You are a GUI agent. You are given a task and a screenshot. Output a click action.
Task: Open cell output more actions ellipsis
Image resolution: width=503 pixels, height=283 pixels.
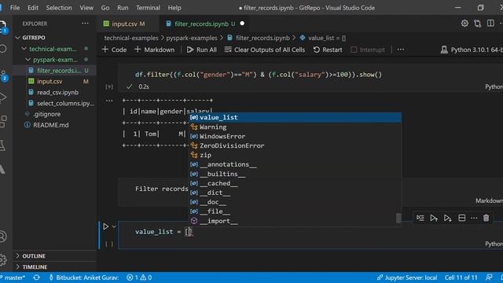(x=109, y=101)
